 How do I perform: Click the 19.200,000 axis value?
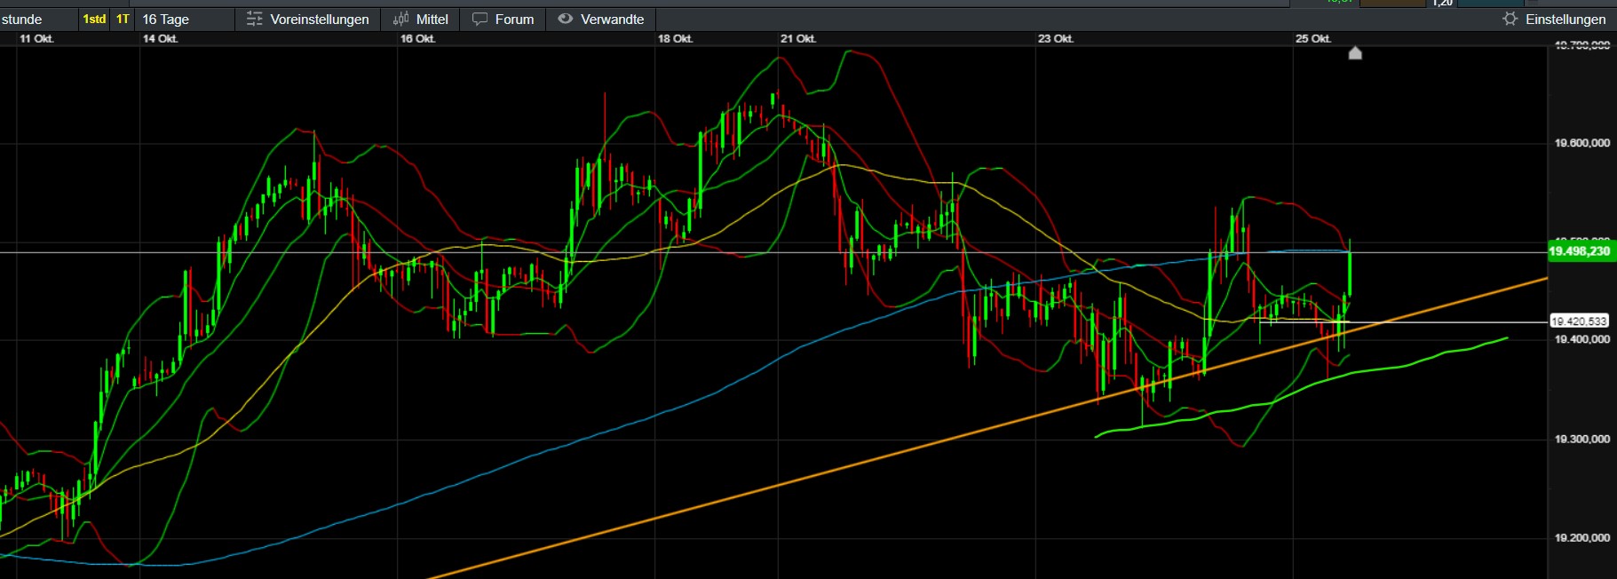[x=1581, y=537]
